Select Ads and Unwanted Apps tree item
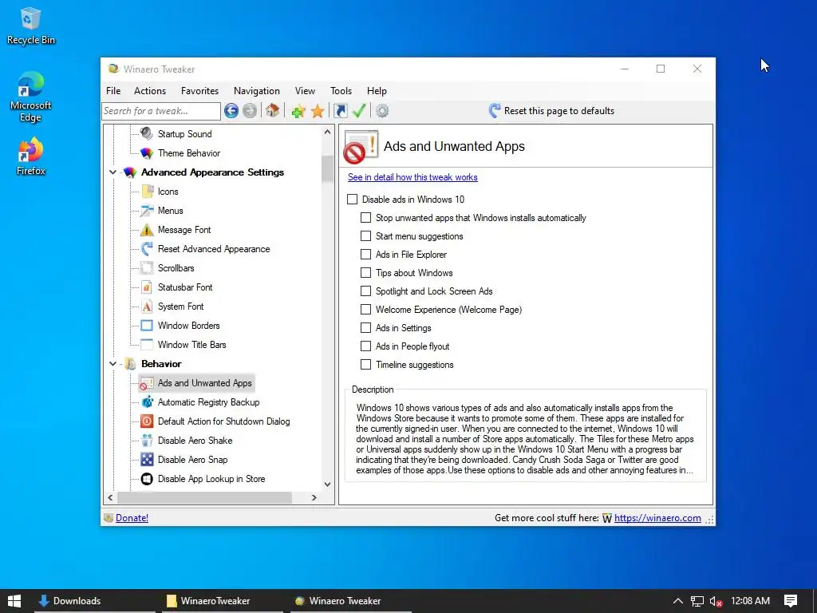 pyautogui.click(x=205, y=383)
